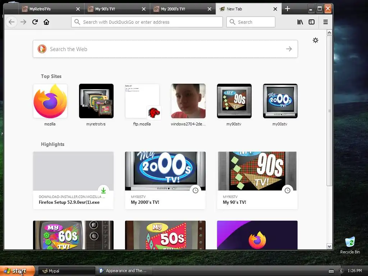
Task: Close the My 90's TV! tab
Action: tap(144, 9)
